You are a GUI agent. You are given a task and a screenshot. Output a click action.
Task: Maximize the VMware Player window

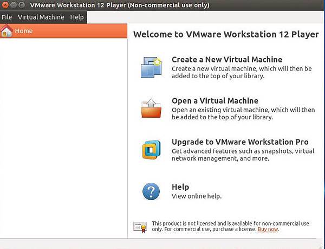coord(22,5)
